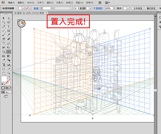Select the Type tool

[9, 27]
